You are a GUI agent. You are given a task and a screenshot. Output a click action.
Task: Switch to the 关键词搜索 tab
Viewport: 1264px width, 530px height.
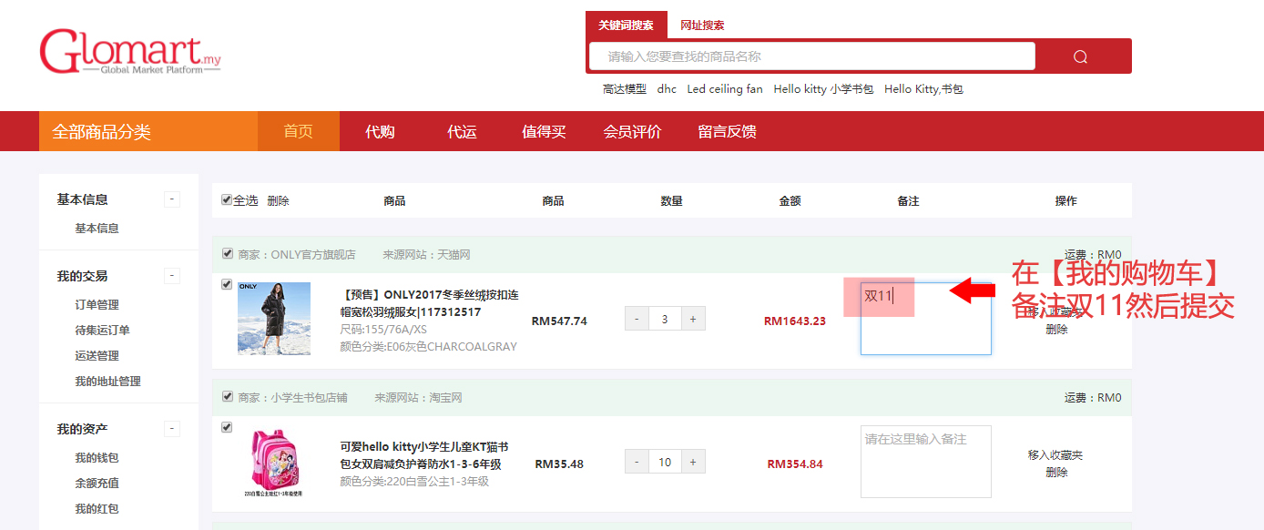tap(626, 25)
